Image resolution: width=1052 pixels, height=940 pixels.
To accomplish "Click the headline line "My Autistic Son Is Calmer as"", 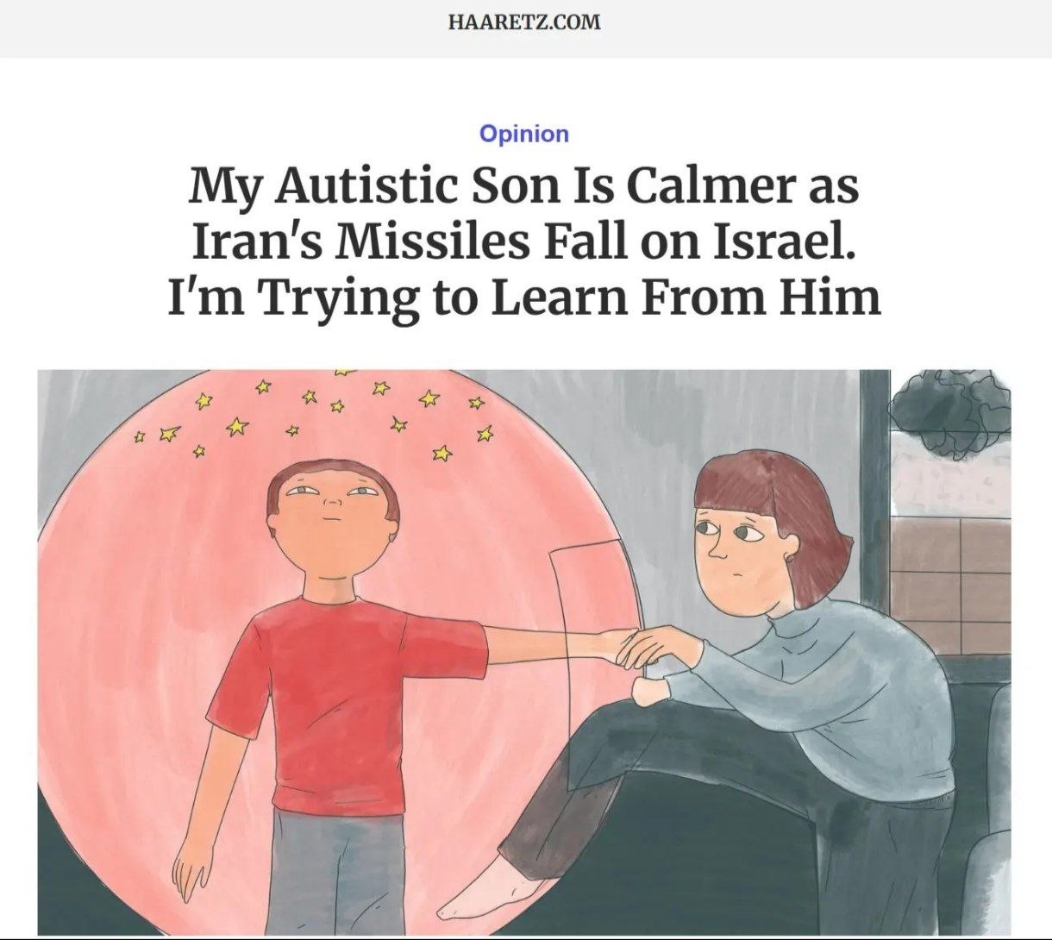I will click(x=524, y=185).
